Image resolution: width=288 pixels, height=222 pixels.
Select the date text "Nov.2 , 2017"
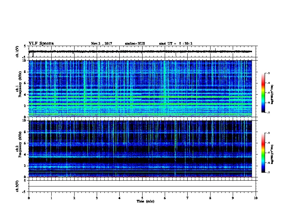click(x=101, y=44)
